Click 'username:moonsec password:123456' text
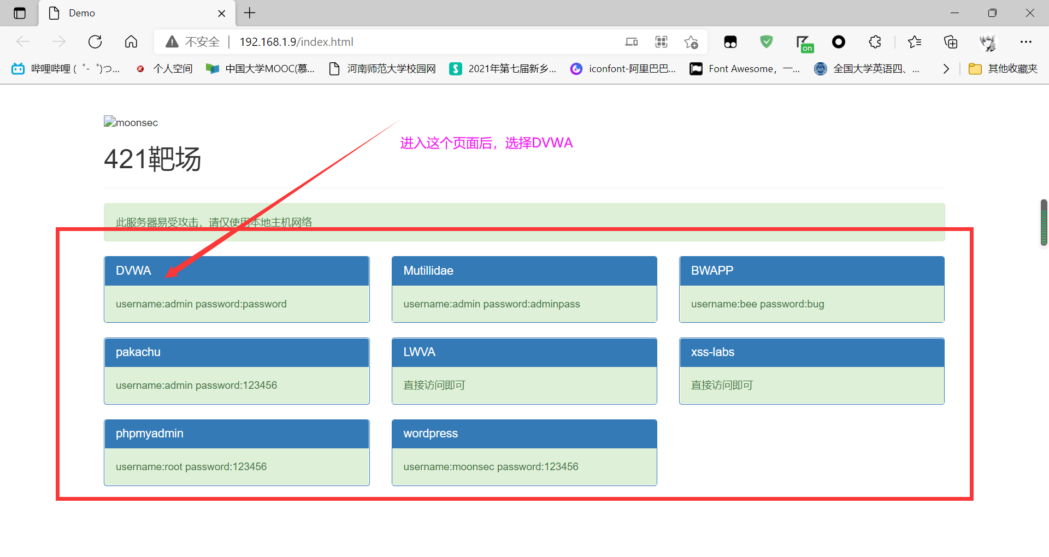1049x557 pixels. [x=491, y=467]
